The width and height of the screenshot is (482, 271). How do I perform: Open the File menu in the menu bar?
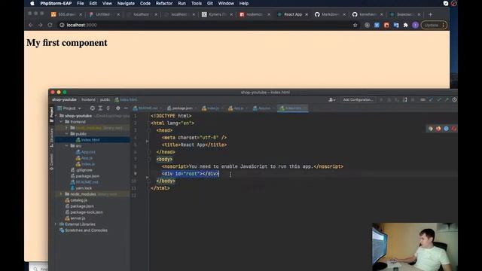81,3
